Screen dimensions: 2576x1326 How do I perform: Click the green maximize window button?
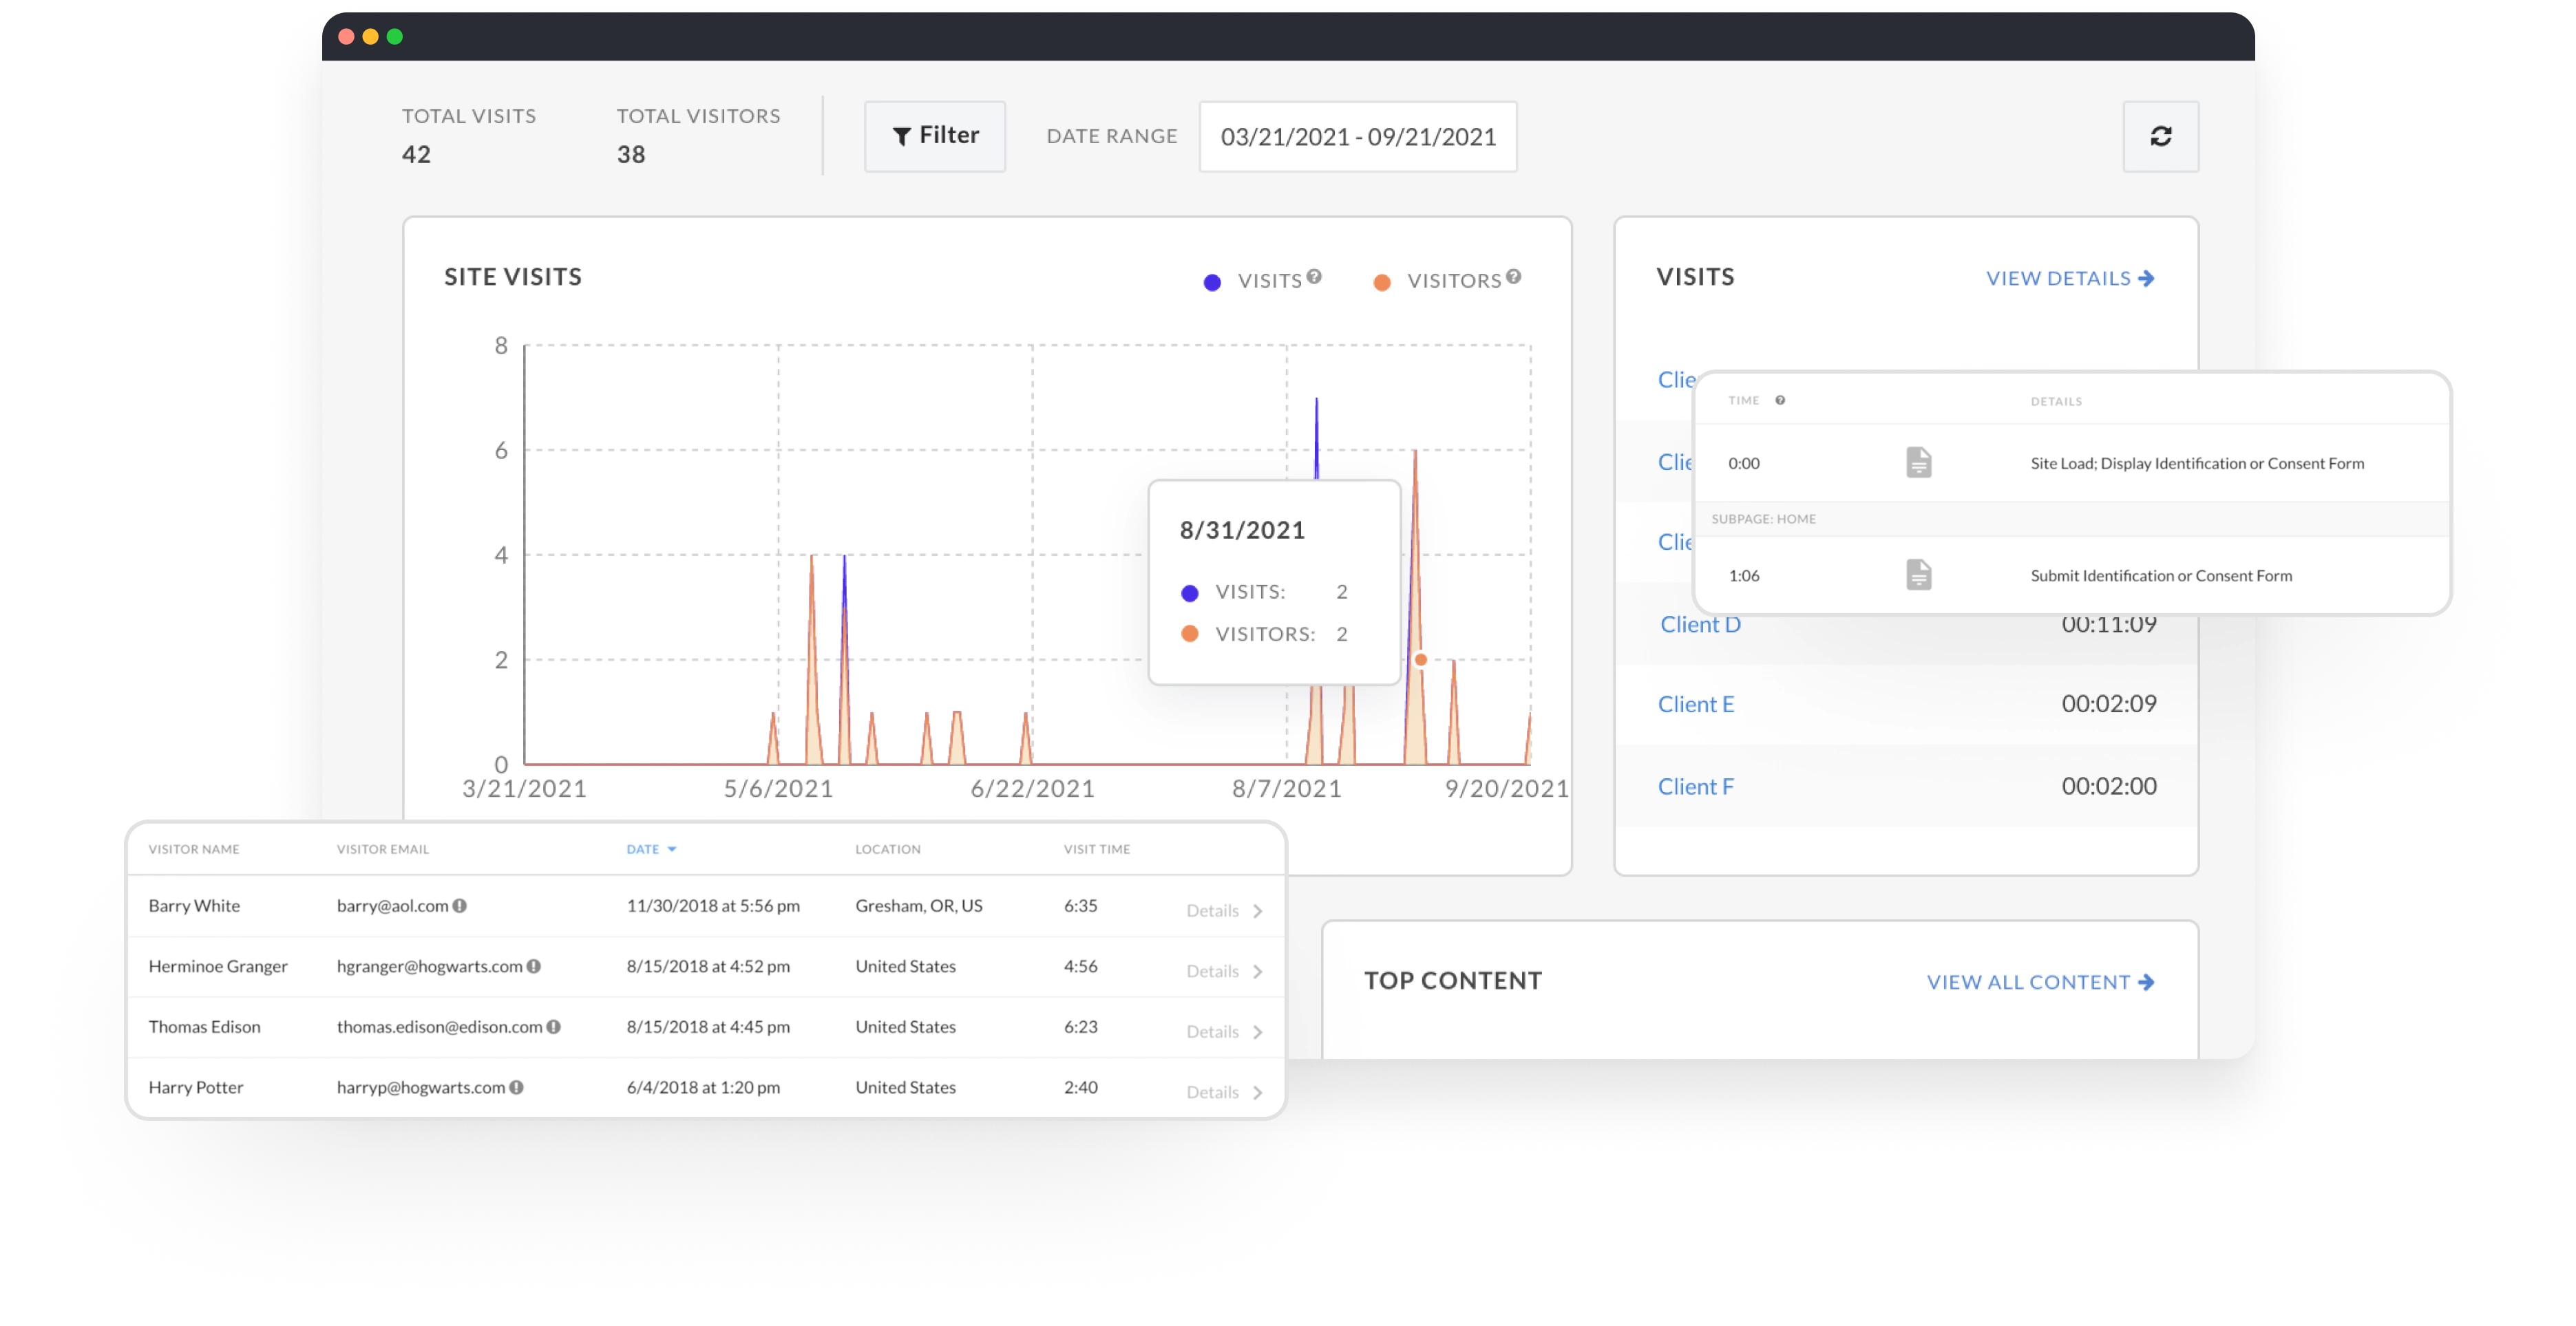(395, 37)
